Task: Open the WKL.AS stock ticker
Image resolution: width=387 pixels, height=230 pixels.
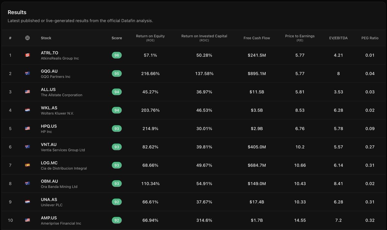Action: tap(49, 108)
